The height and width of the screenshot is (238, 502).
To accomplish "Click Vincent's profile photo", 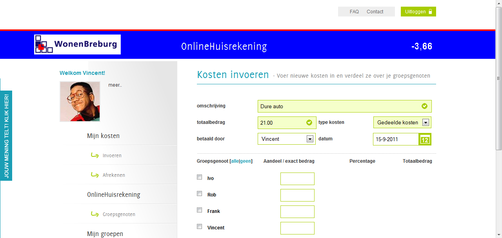I will coord(80,102).
